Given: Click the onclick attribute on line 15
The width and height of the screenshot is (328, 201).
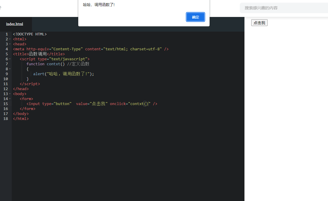Looking at the screenshot, I should [118, 104].
